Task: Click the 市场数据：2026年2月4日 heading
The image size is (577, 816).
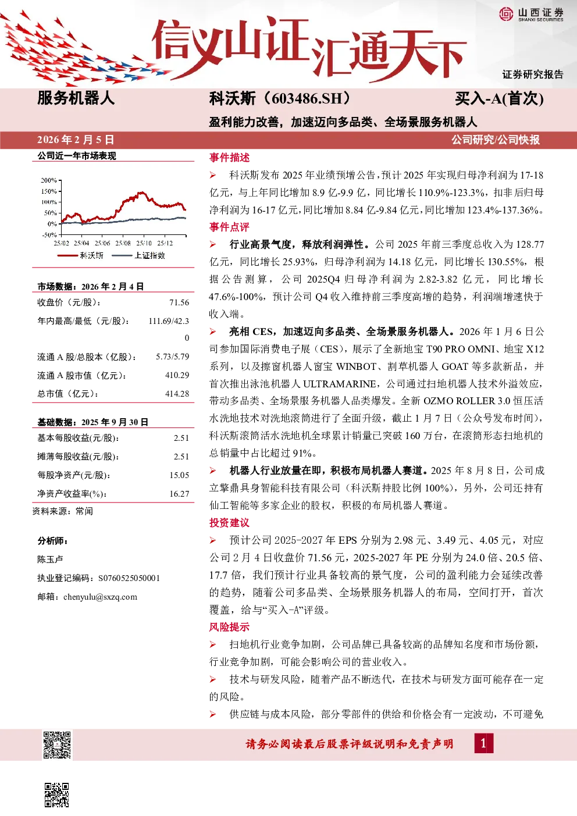Action: 90,287
